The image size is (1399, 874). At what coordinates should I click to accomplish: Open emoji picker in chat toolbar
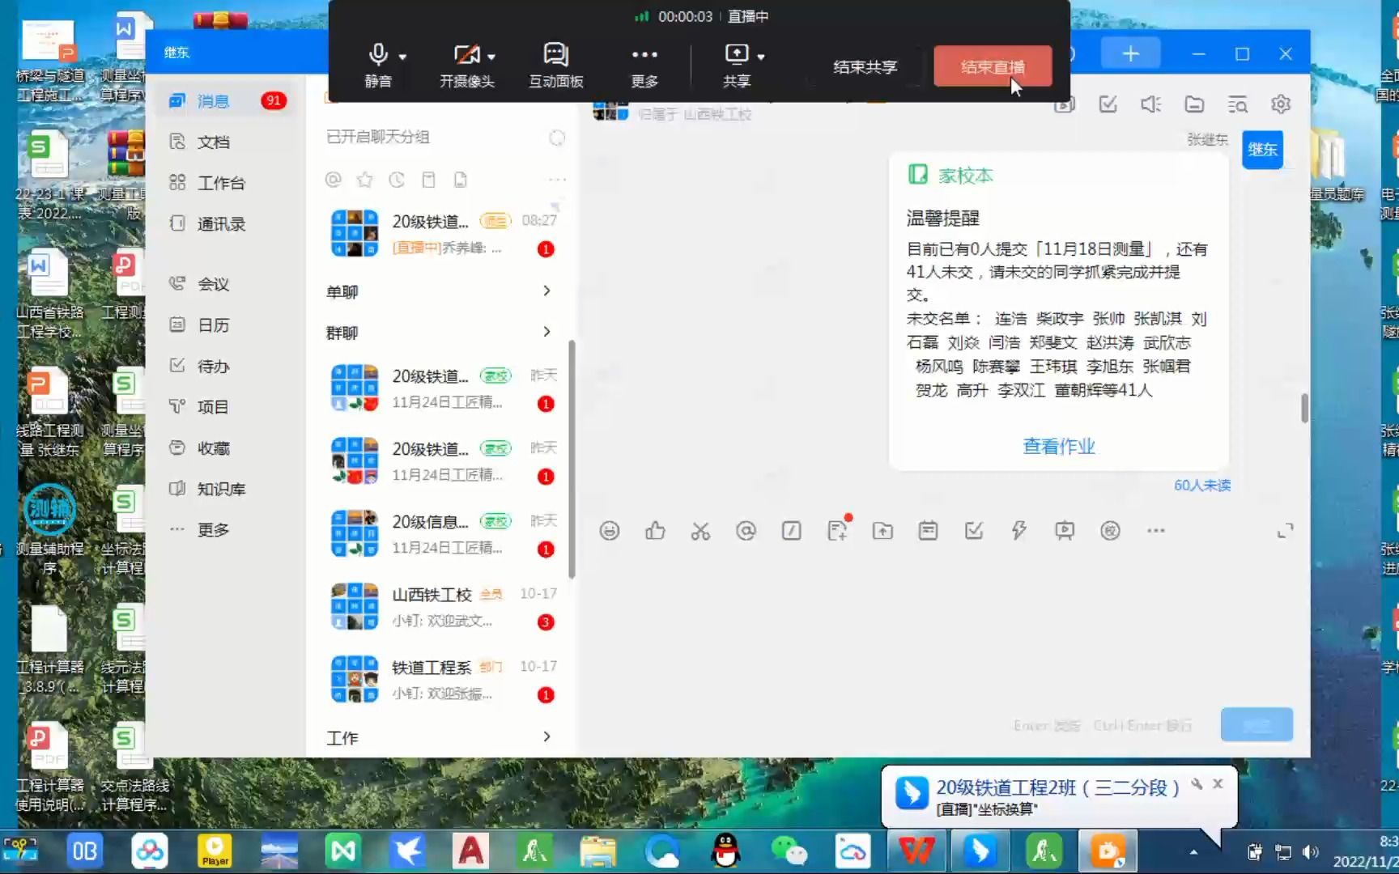(x=610, y=531)
